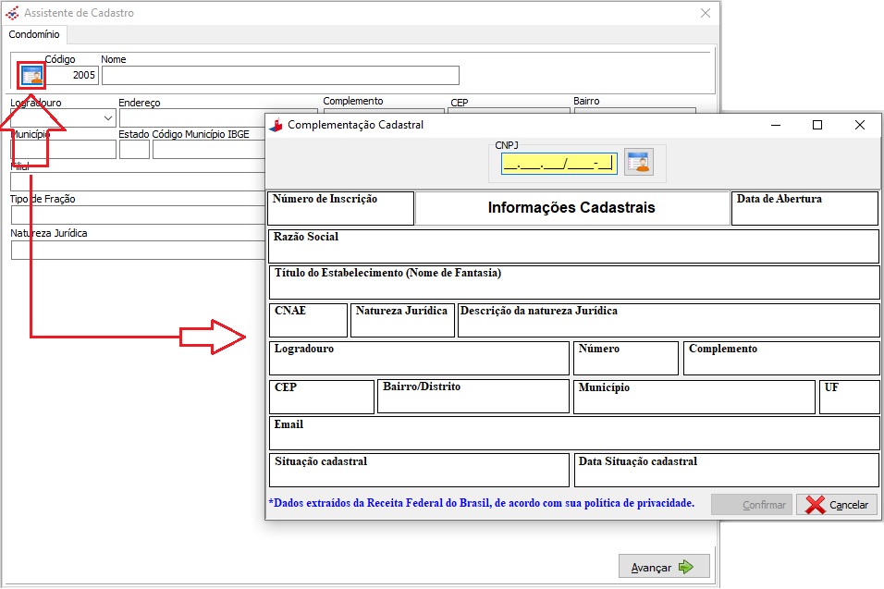Click the Código field showing 2005

point(71,76)
